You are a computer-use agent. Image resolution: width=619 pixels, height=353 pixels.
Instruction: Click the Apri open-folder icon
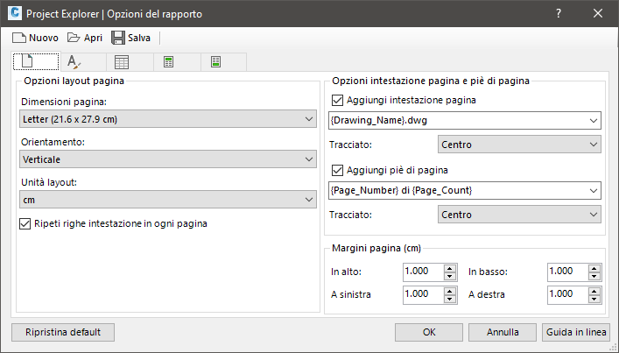[74, 38]
